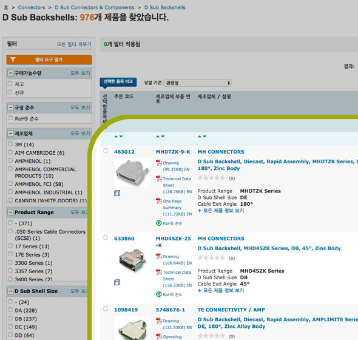Show all availability options 모두 보기
This screenshot has height=340, width=358.
pyautogui.click(x=80, y=73)
